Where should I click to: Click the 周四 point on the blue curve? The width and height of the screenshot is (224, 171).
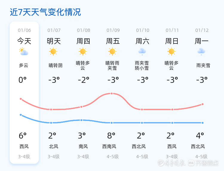coord(81,120)
